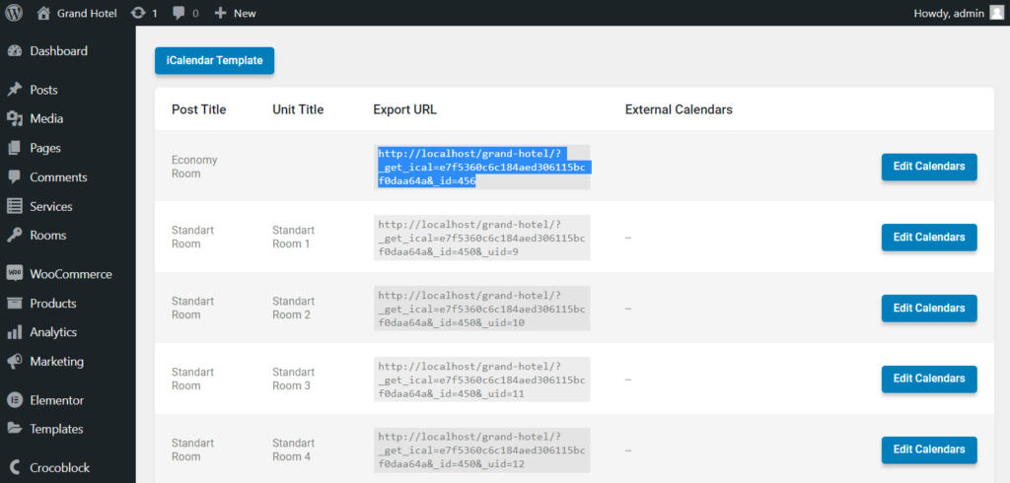Open Crocoblock menu label
The image size is (1010, 483).
[x=60, y=468]
